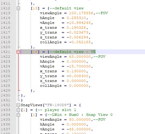Collapse Snap View 0 fold at line 1434

coord(18,115)
